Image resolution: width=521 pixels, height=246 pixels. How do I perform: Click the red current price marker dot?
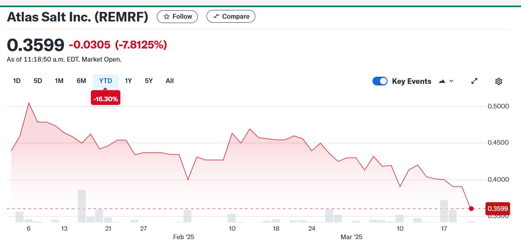click(x=471, y=209)
